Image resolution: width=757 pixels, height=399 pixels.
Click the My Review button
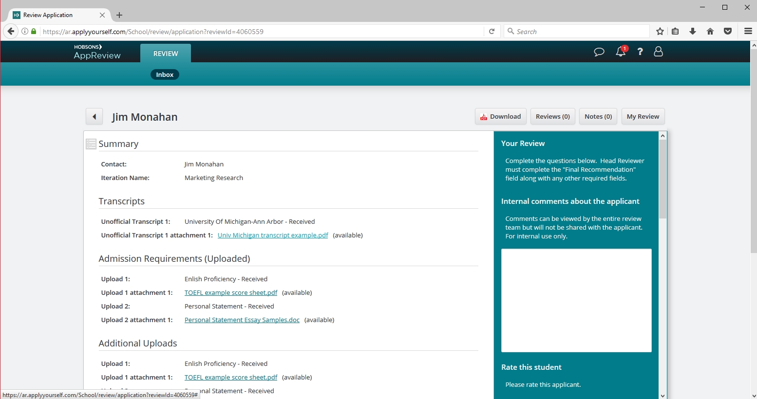pyautogui.click(x=643, y=117)
